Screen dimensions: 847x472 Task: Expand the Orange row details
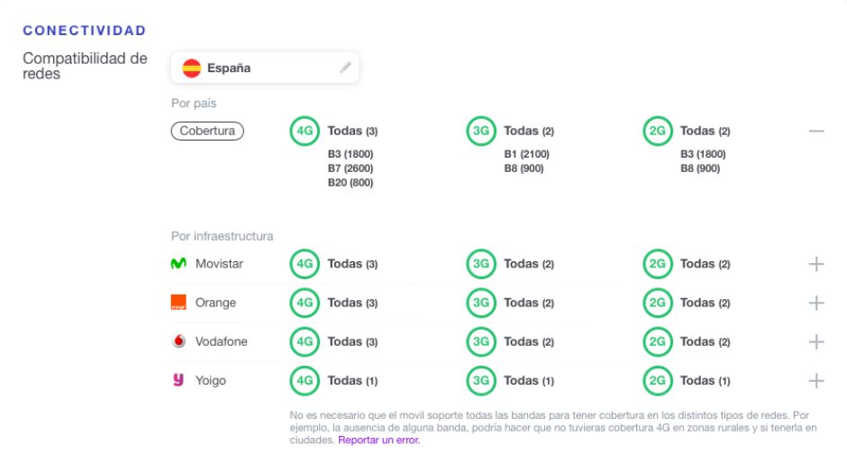click(816, 303)
